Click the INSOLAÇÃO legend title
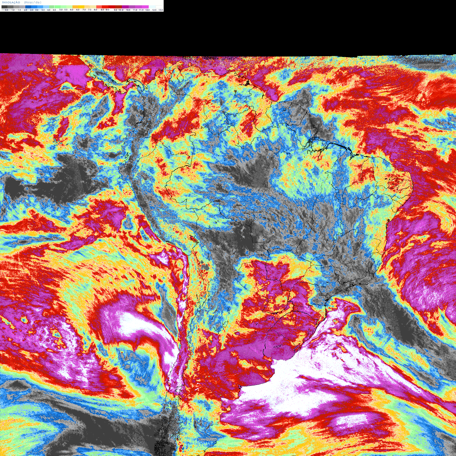Image resolution: width=456 pixels, height=456 pixels. (11, 3)
